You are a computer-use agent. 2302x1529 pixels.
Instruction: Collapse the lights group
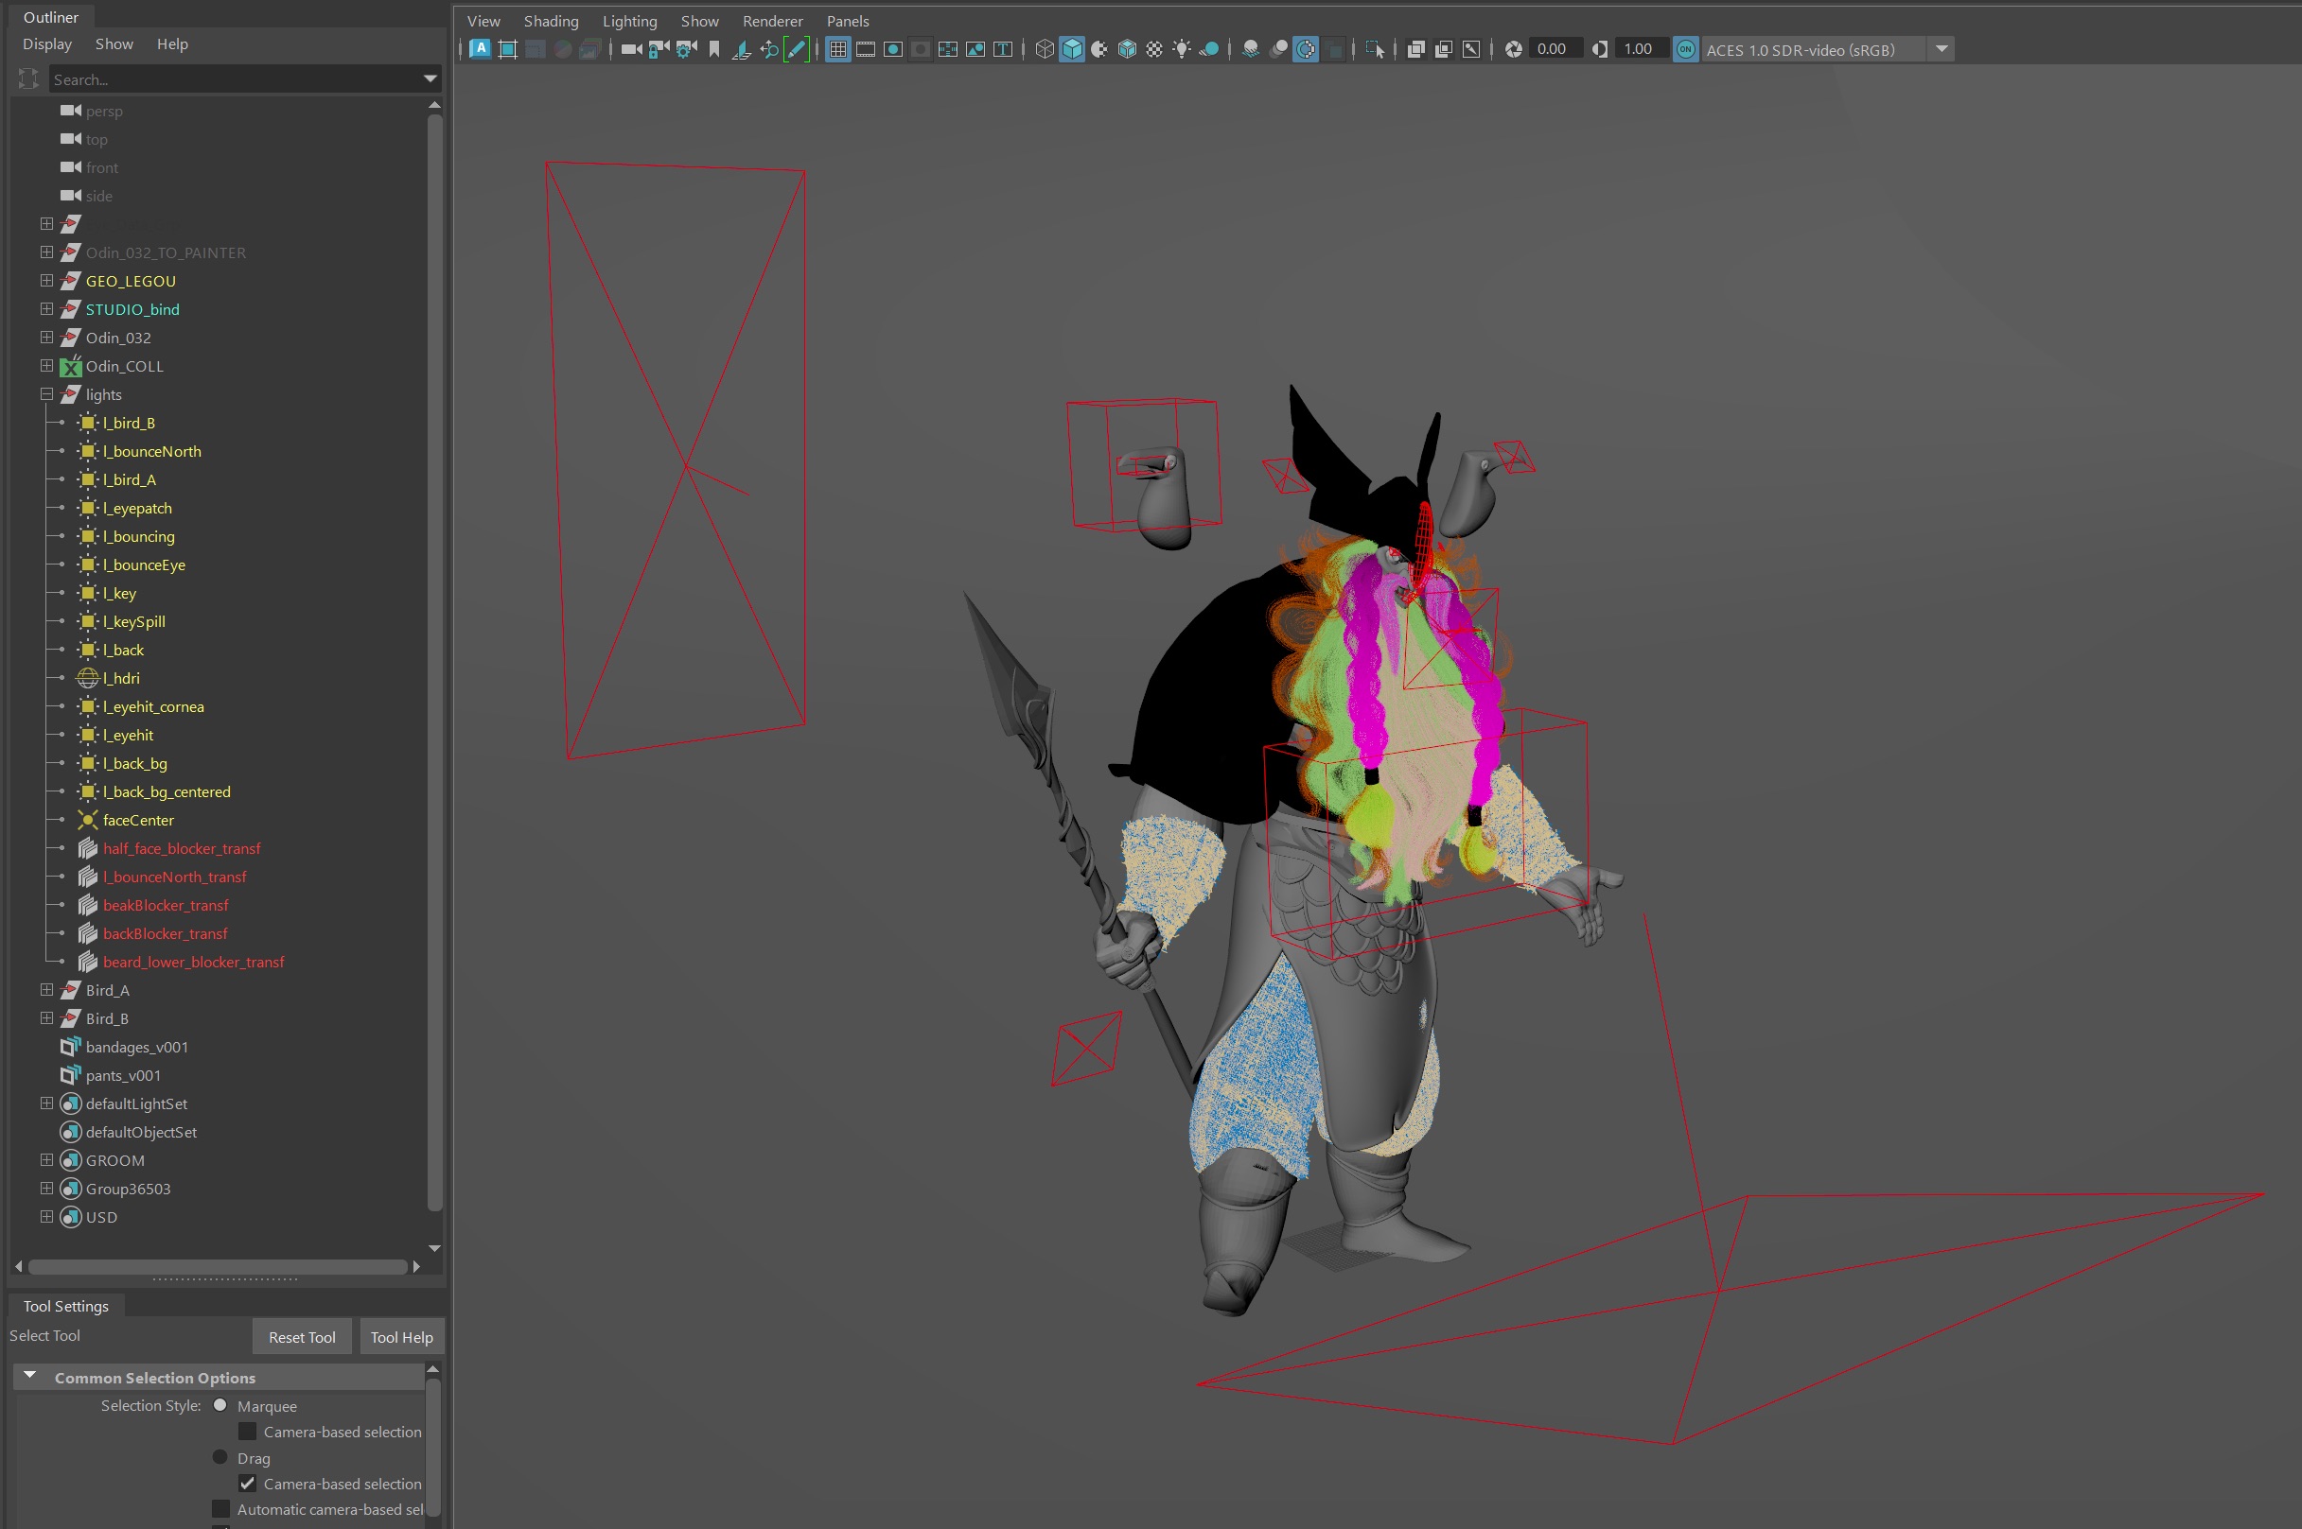45,394
